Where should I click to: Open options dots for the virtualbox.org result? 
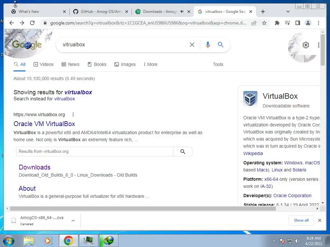pos(73,114)
